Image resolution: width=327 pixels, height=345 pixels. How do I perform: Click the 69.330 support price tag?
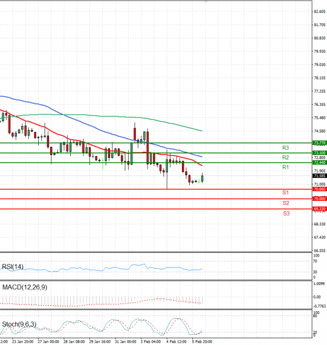tap(319, 209)
